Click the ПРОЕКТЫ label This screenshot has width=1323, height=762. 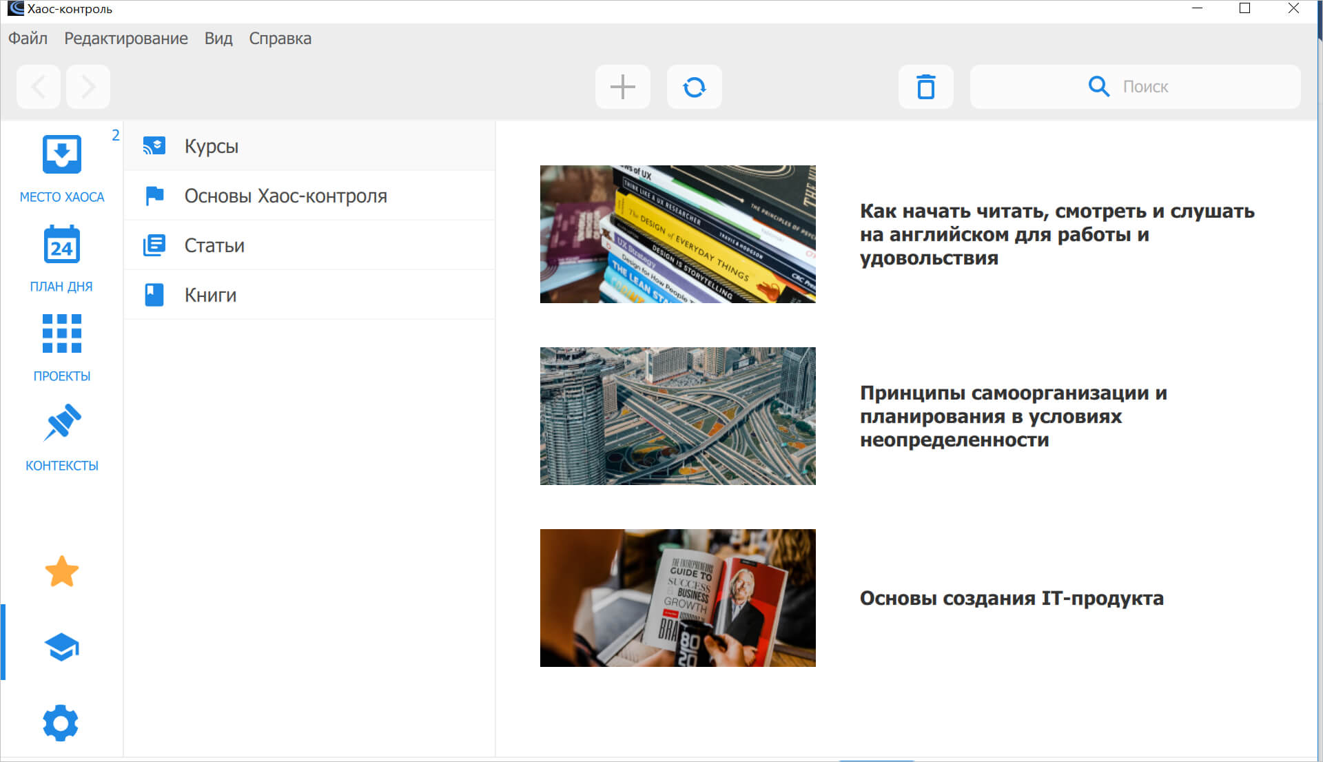click(x=62, y=376)
